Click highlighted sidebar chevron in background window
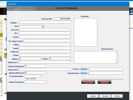The width and height of the screenshot is (133, 100). pyautogui.click(x=1, y=35)
